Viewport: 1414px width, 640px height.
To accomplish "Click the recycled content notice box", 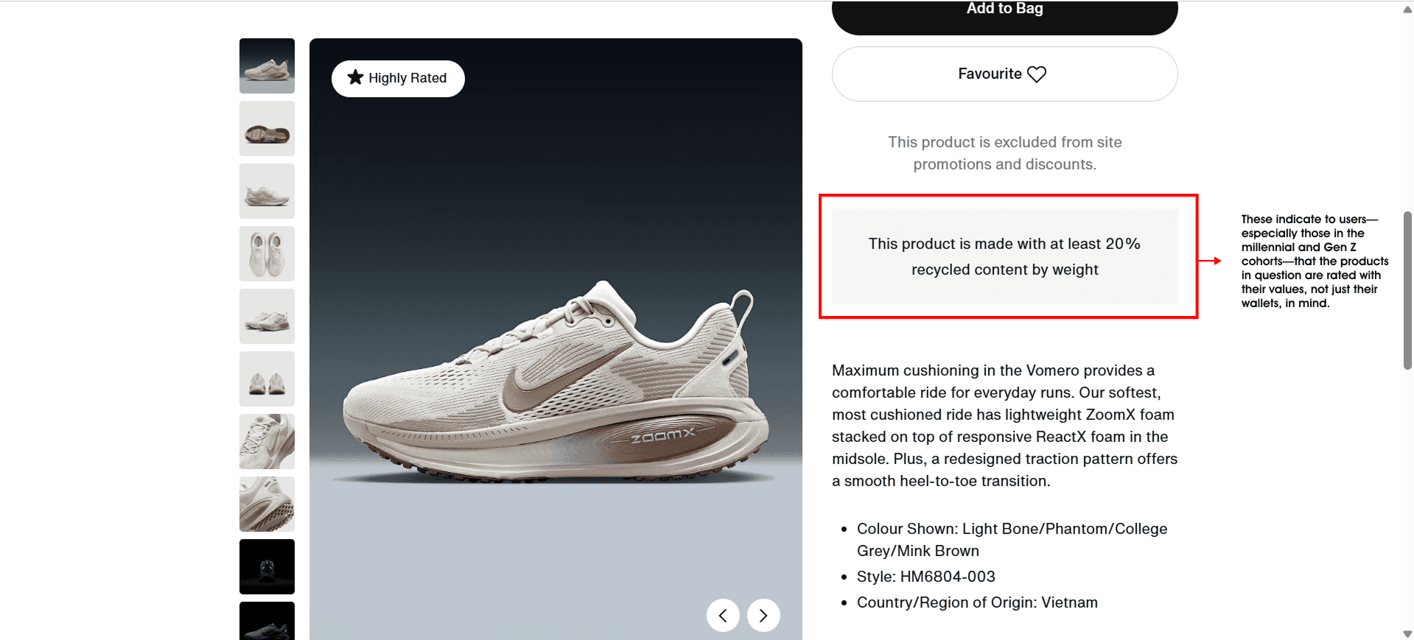I will [x=1004, y=256].
